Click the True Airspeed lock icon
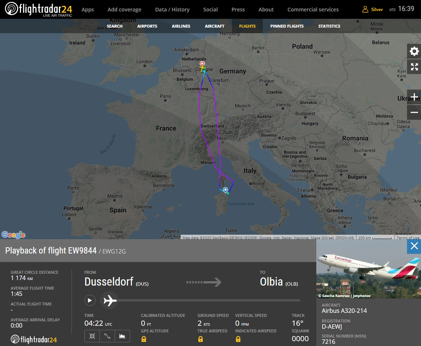 coord(200,339)
